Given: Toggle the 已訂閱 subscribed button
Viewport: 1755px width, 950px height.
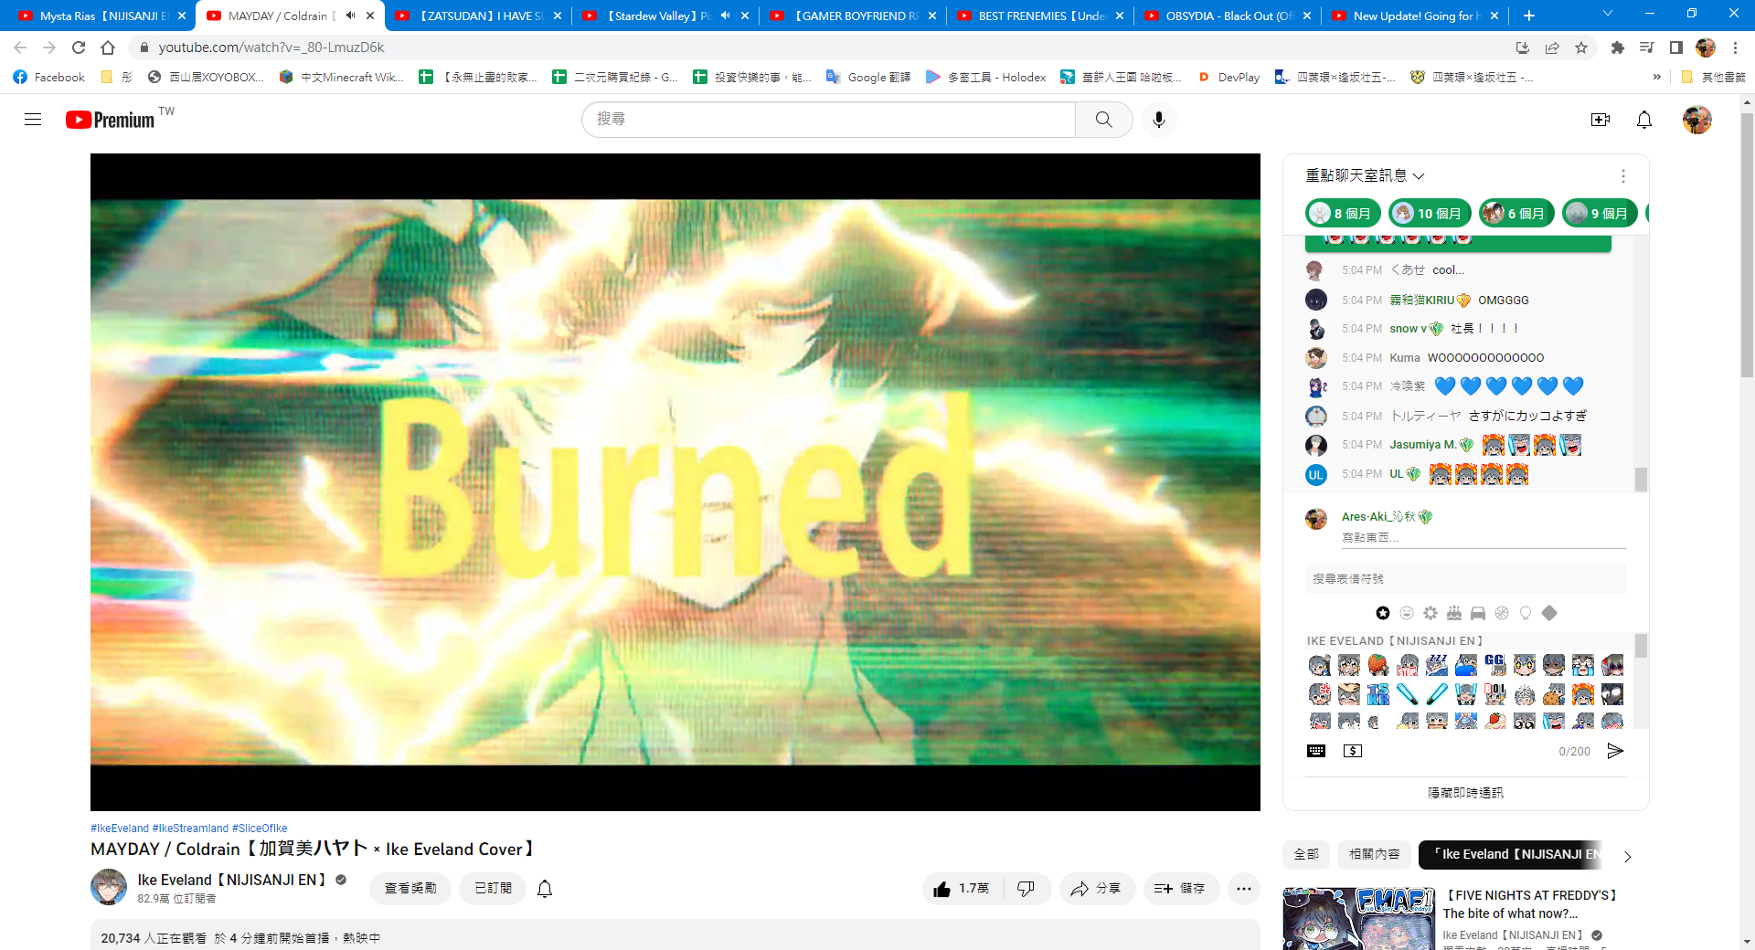Looking at the screenshot, I should [x=493, y=888].
